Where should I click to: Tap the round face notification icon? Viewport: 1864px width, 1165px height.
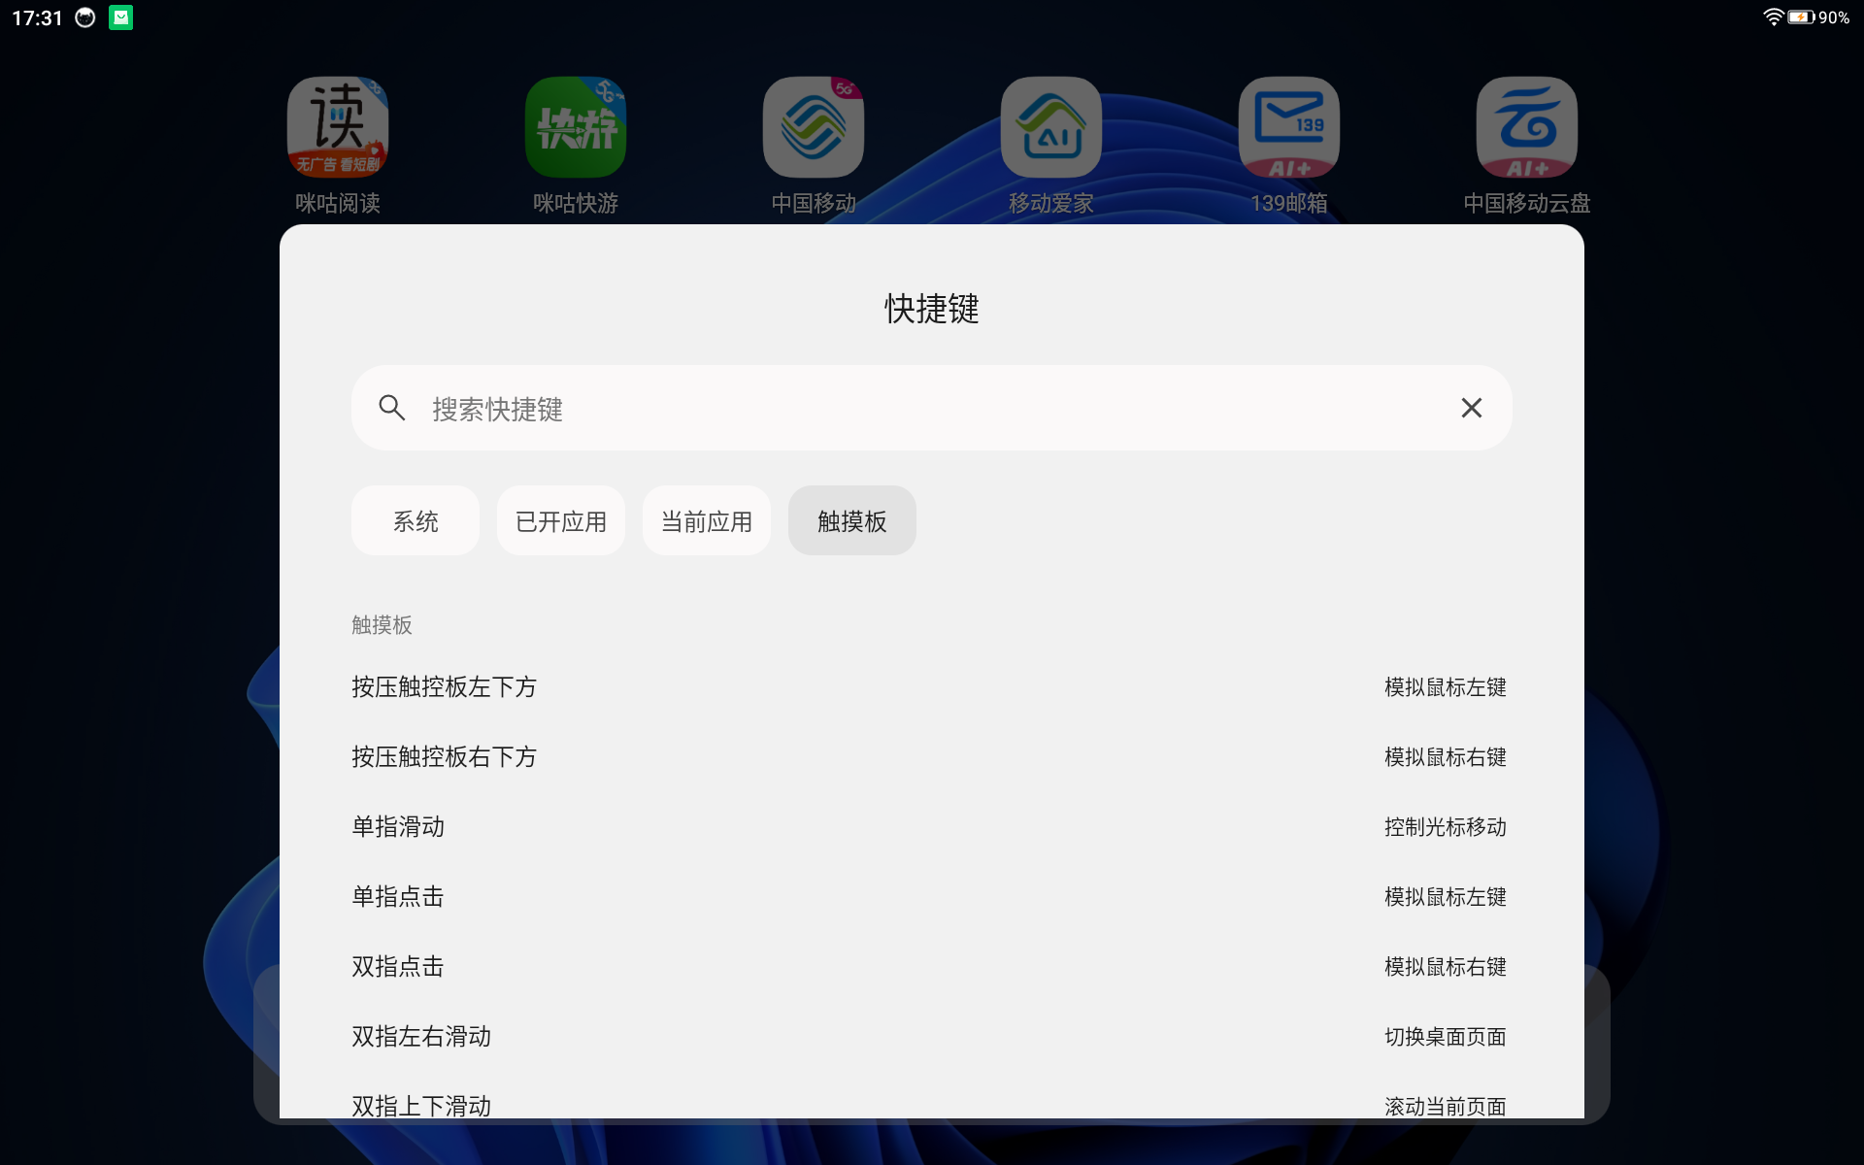click(85, 17)
